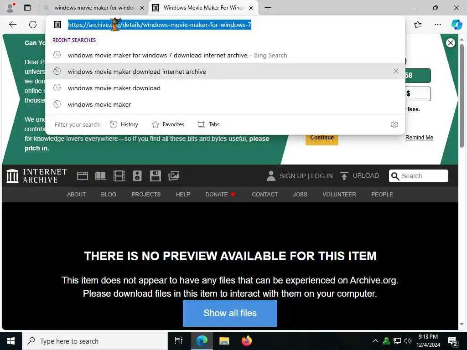The height and width of the screenshot is (350, 467).
Task: Launch Firefox from the taskbar
Action: [247, 341]
